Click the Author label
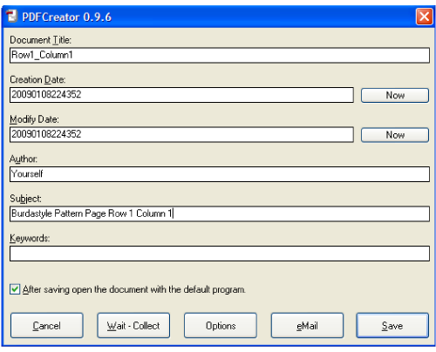The image size is (436, 352). pos(24,159)
